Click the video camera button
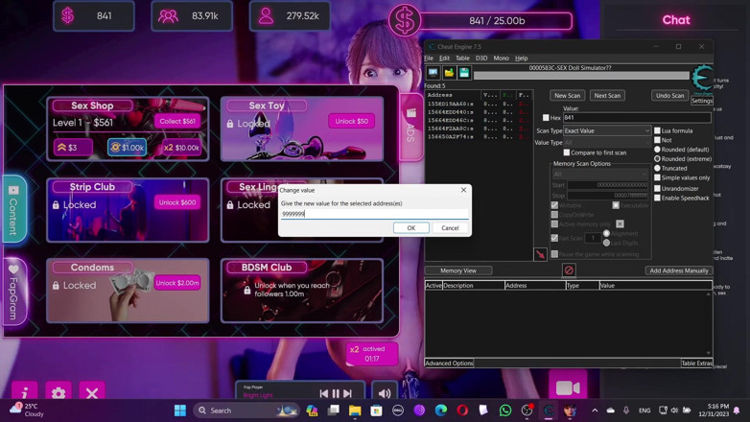The height and width of the screenshot is (422, 750). 568,387
